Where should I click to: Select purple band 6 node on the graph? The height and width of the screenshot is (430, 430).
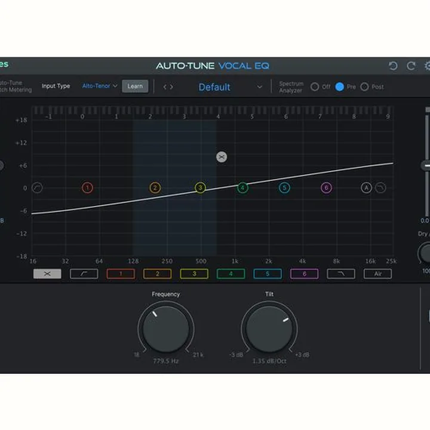point(326,188)
